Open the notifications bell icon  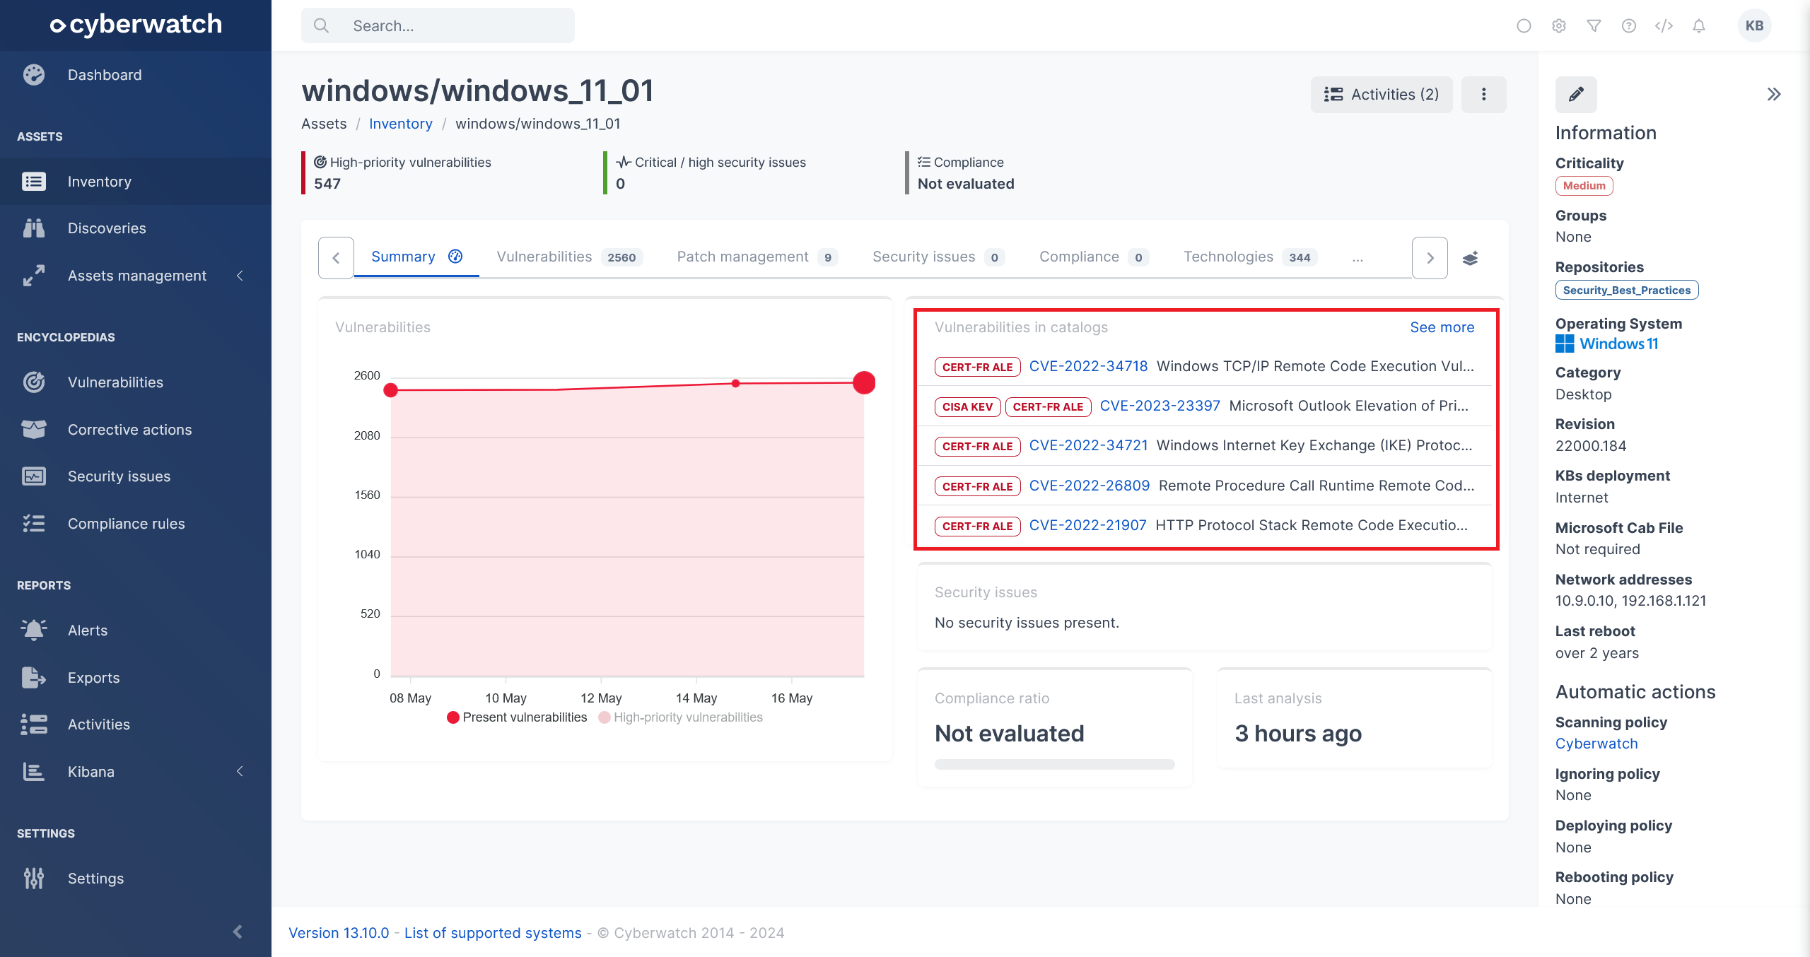(1699, 26)
